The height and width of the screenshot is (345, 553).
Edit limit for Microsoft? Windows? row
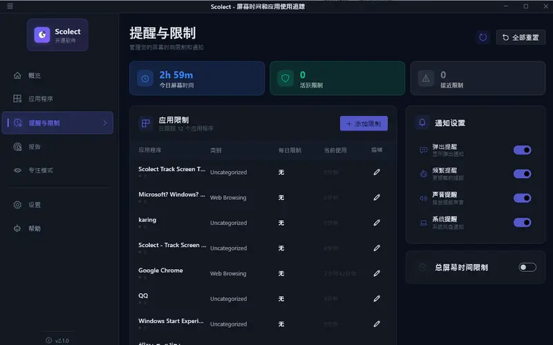click(x=377, y=197)
